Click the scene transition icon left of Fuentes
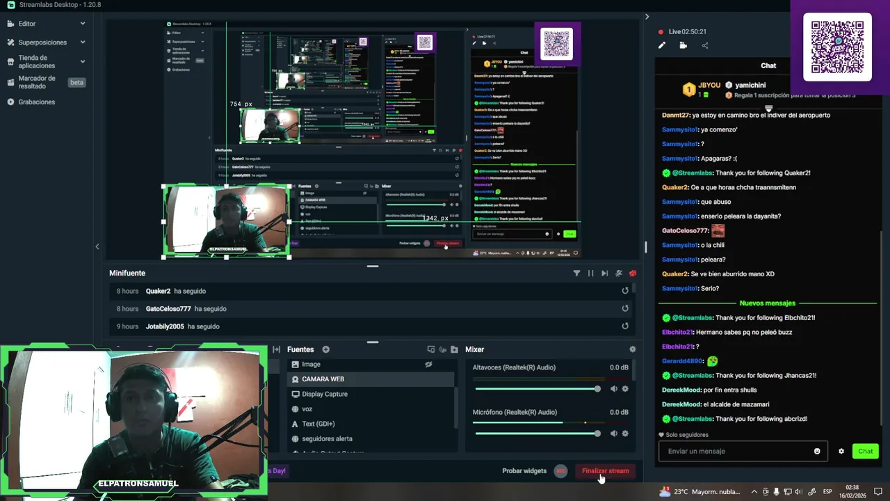The height and width of the screenshot is (501, 890). click(x=276, y=349)
